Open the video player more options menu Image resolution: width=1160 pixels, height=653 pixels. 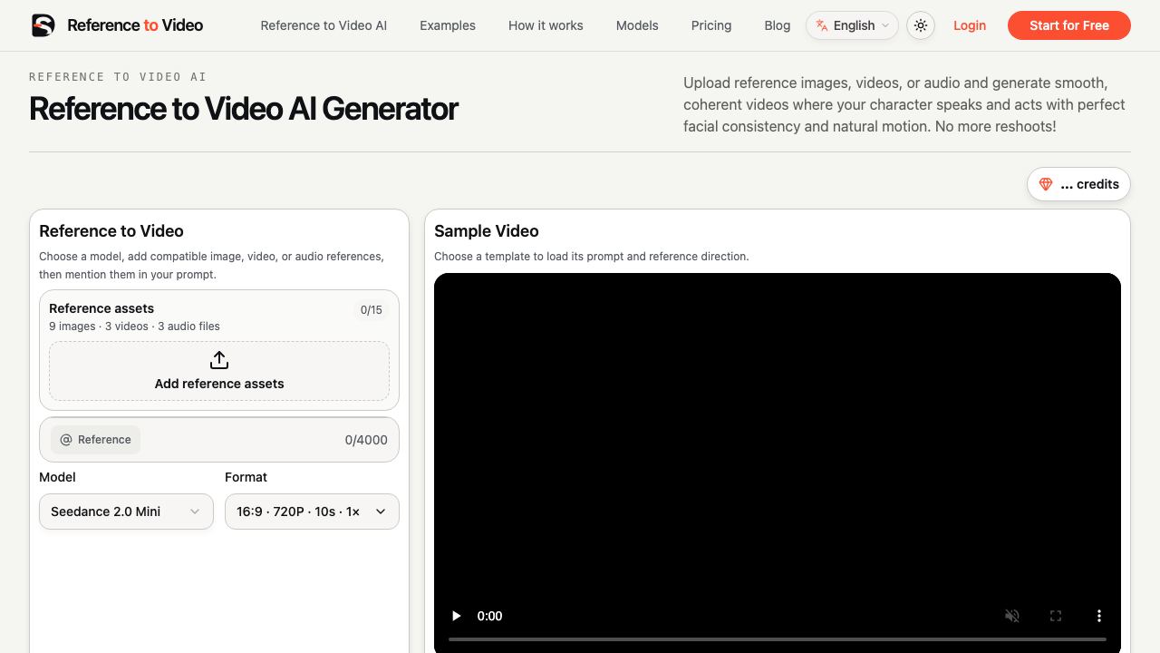[1099, 616]
